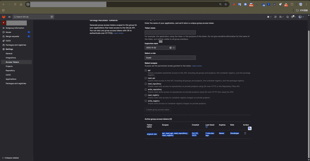This screenshot has width=310, height=161.
Task: Open the Guest role dropdown
Action: (170, 58)
